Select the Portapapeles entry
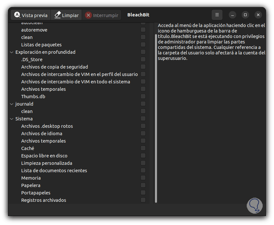 click(x=36, y=192)
